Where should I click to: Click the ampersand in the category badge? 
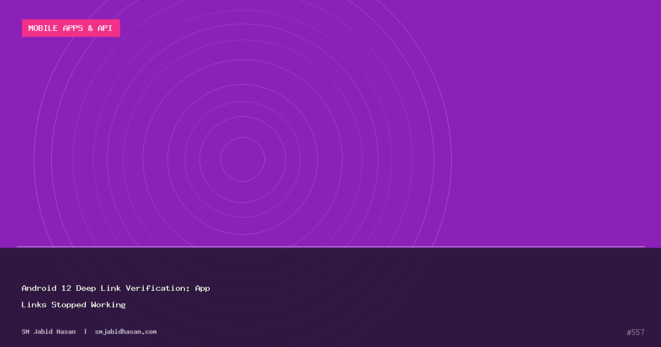click(x=90, y=28)
